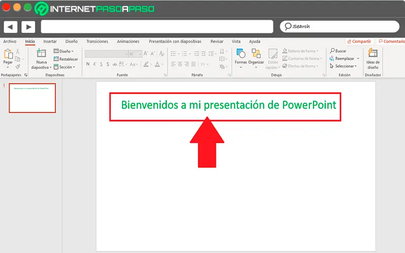Align text right in Párrafo group

[187, 64]
